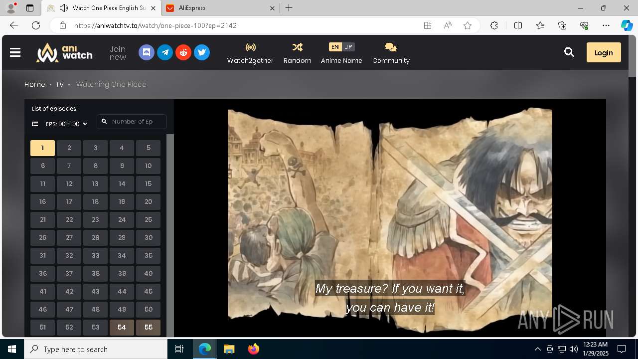Go to the AniWatch logo homepage
638x359 pixels.
(64, 52)
